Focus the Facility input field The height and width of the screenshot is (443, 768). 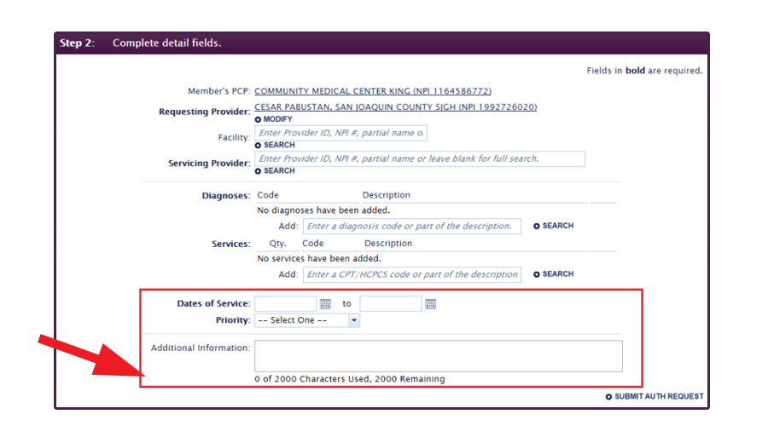(340, 134)
